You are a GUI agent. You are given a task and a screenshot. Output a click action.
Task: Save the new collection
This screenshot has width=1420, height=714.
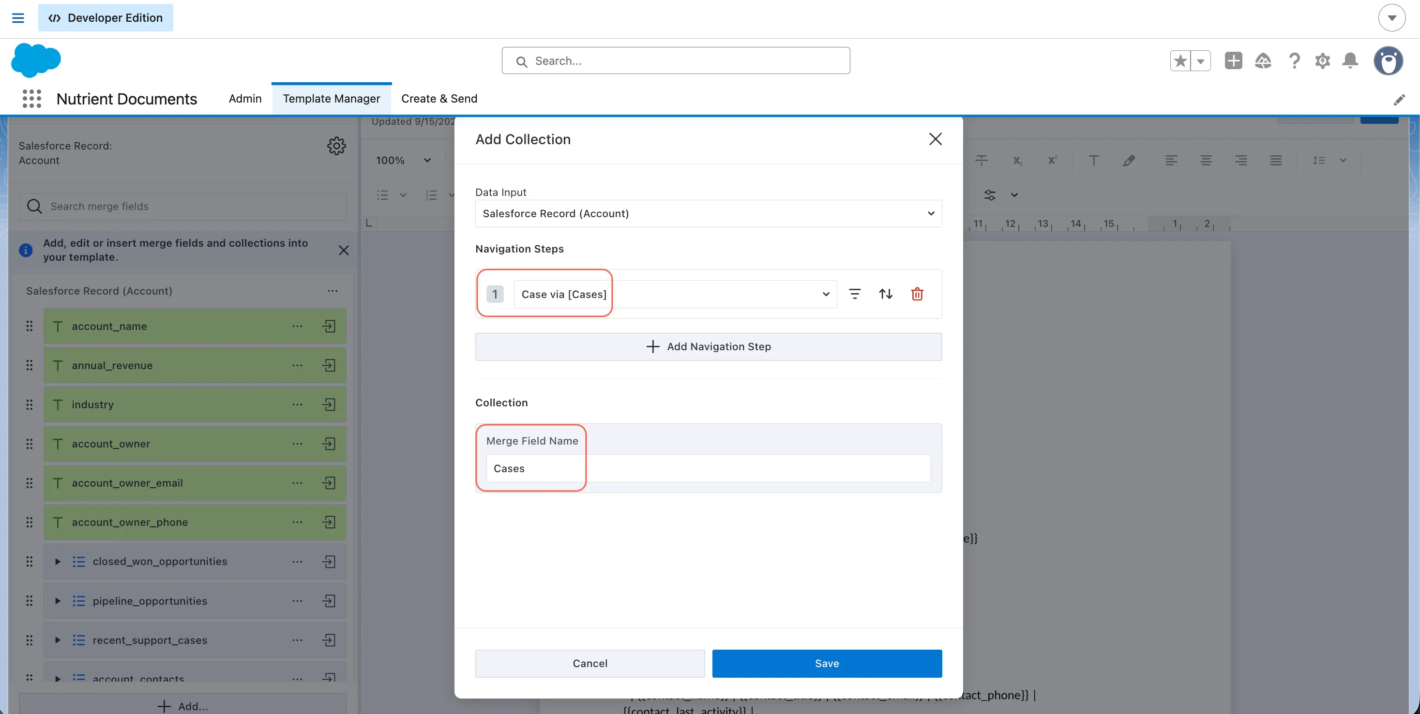click(827, 663)
